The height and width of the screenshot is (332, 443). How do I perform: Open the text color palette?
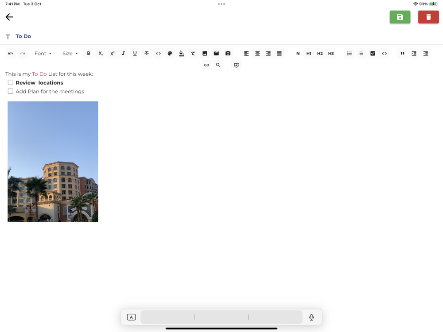[170, 54]
